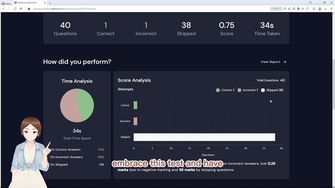Screen dimensions: 335x188
Task: Click the '38 Skipped' stat
Action: [x=186, y=29]
